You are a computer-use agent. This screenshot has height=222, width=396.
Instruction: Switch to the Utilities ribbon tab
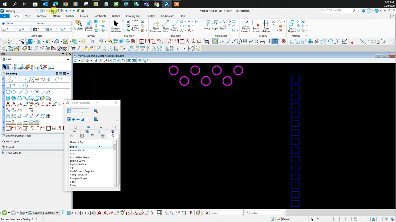tap(116, 16)
